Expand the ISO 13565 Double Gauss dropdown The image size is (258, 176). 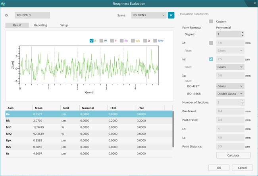click(230, 94)
